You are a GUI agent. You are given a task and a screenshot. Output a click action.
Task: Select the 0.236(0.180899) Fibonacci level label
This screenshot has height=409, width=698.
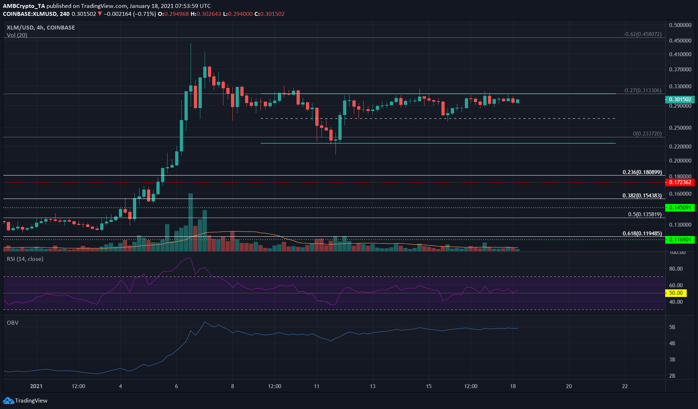[642, 172]
